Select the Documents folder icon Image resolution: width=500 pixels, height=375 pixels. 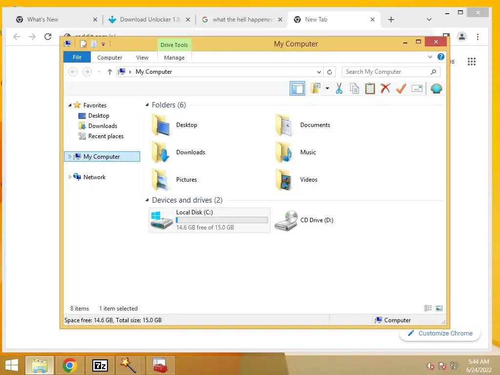(284, 125)
